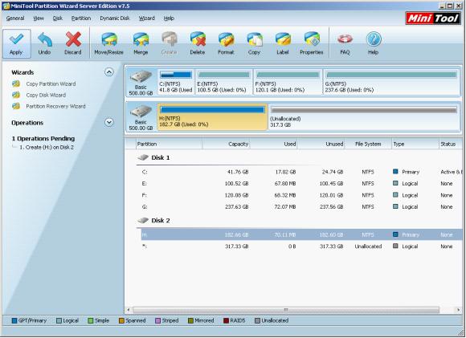466x338 pixels.
Task: Click the 237.56 GB unused cell
Action: (331, 207)
